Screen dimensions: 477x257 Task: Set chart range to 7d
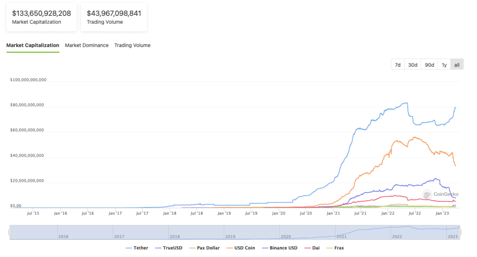point(397,65)
